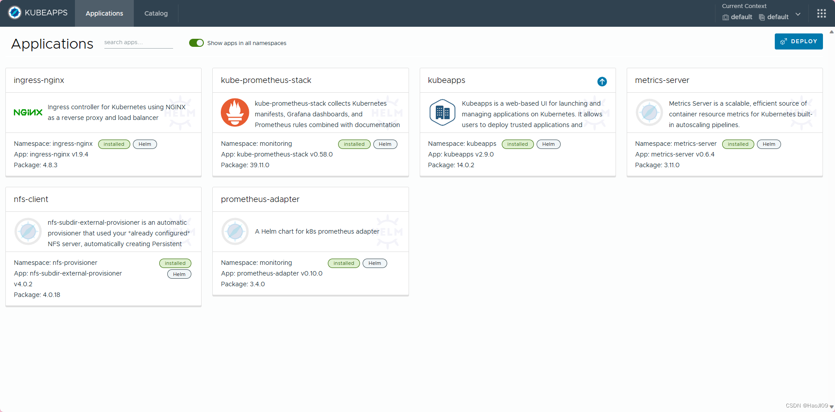Click the KUBEAPPS brand text
The image size is (835, 412).
click(46, 12)
